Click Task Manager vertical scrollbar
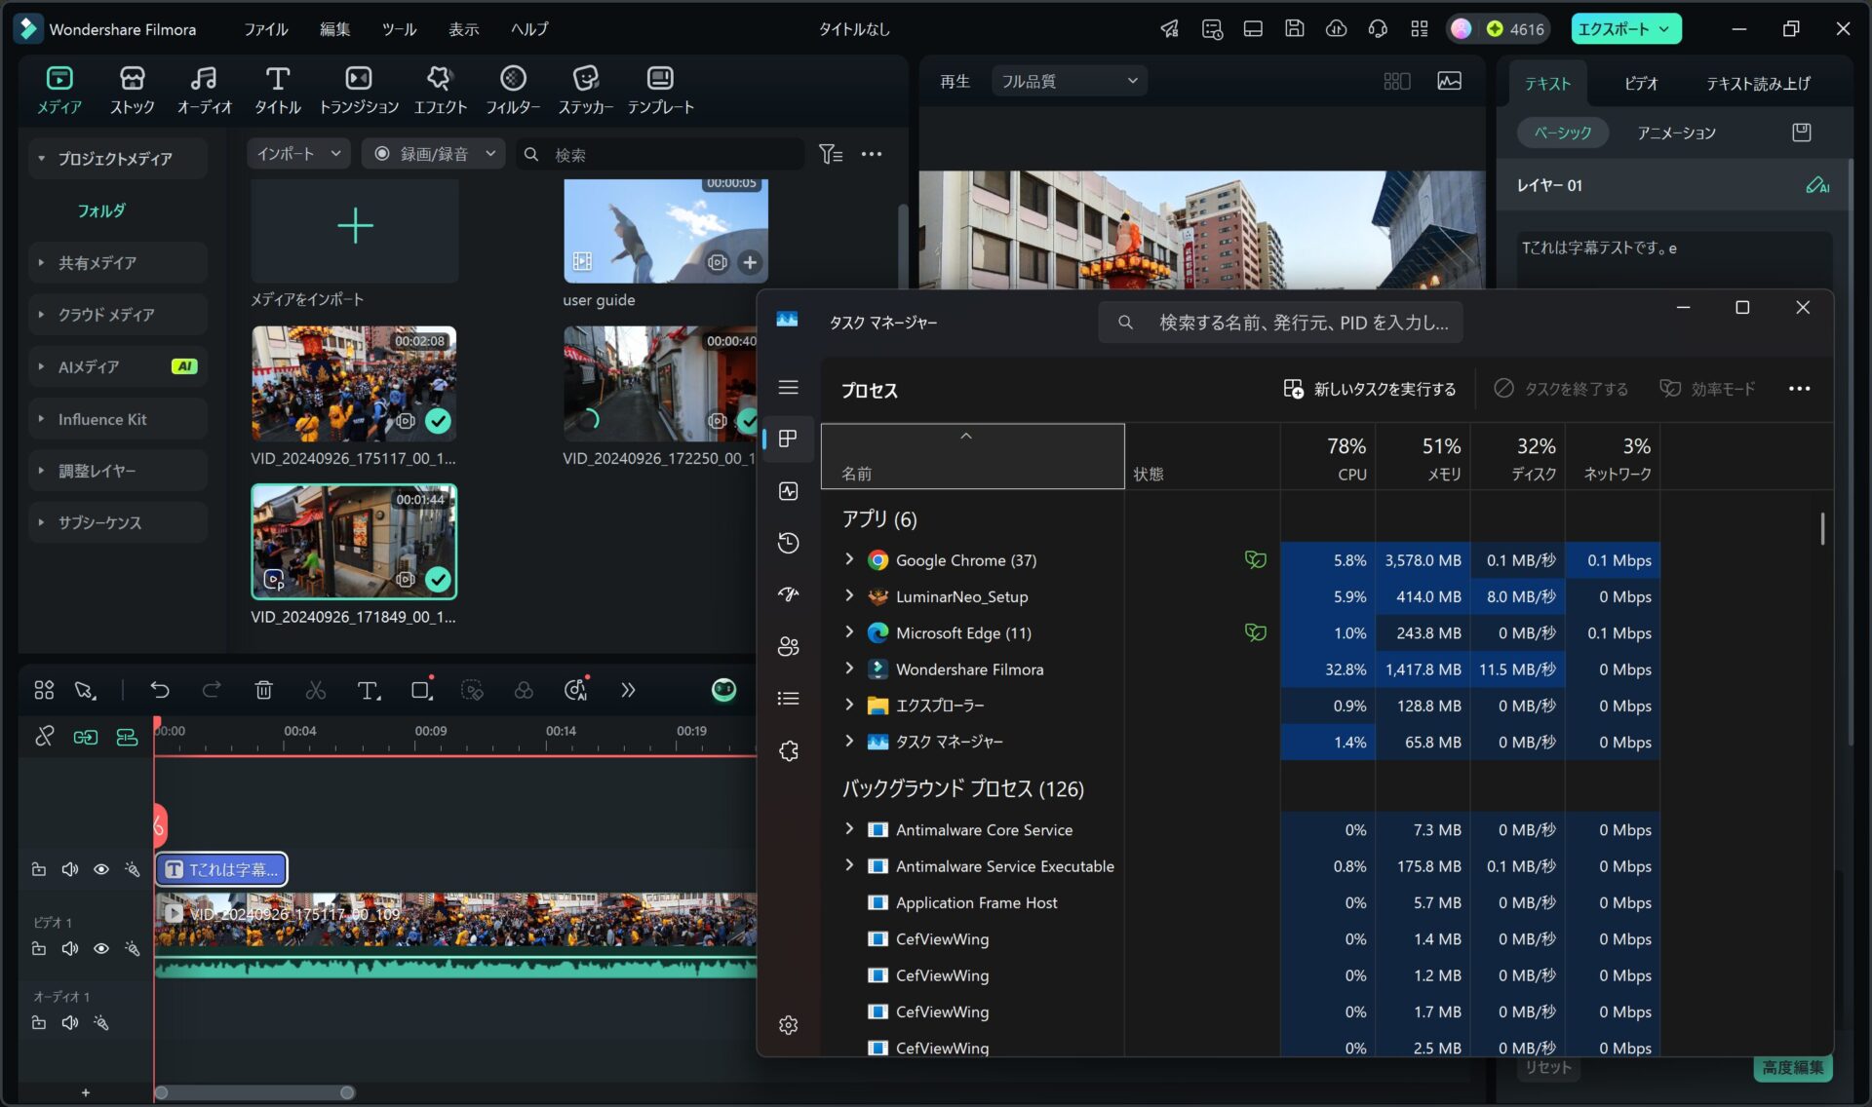Image resolution: width=1872 pixels, height=1107 pixels. 1822,529
